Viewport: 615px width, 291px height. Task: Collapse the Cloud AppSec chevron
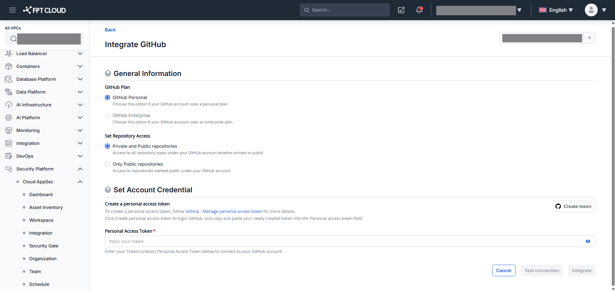(x=80, y=182)
